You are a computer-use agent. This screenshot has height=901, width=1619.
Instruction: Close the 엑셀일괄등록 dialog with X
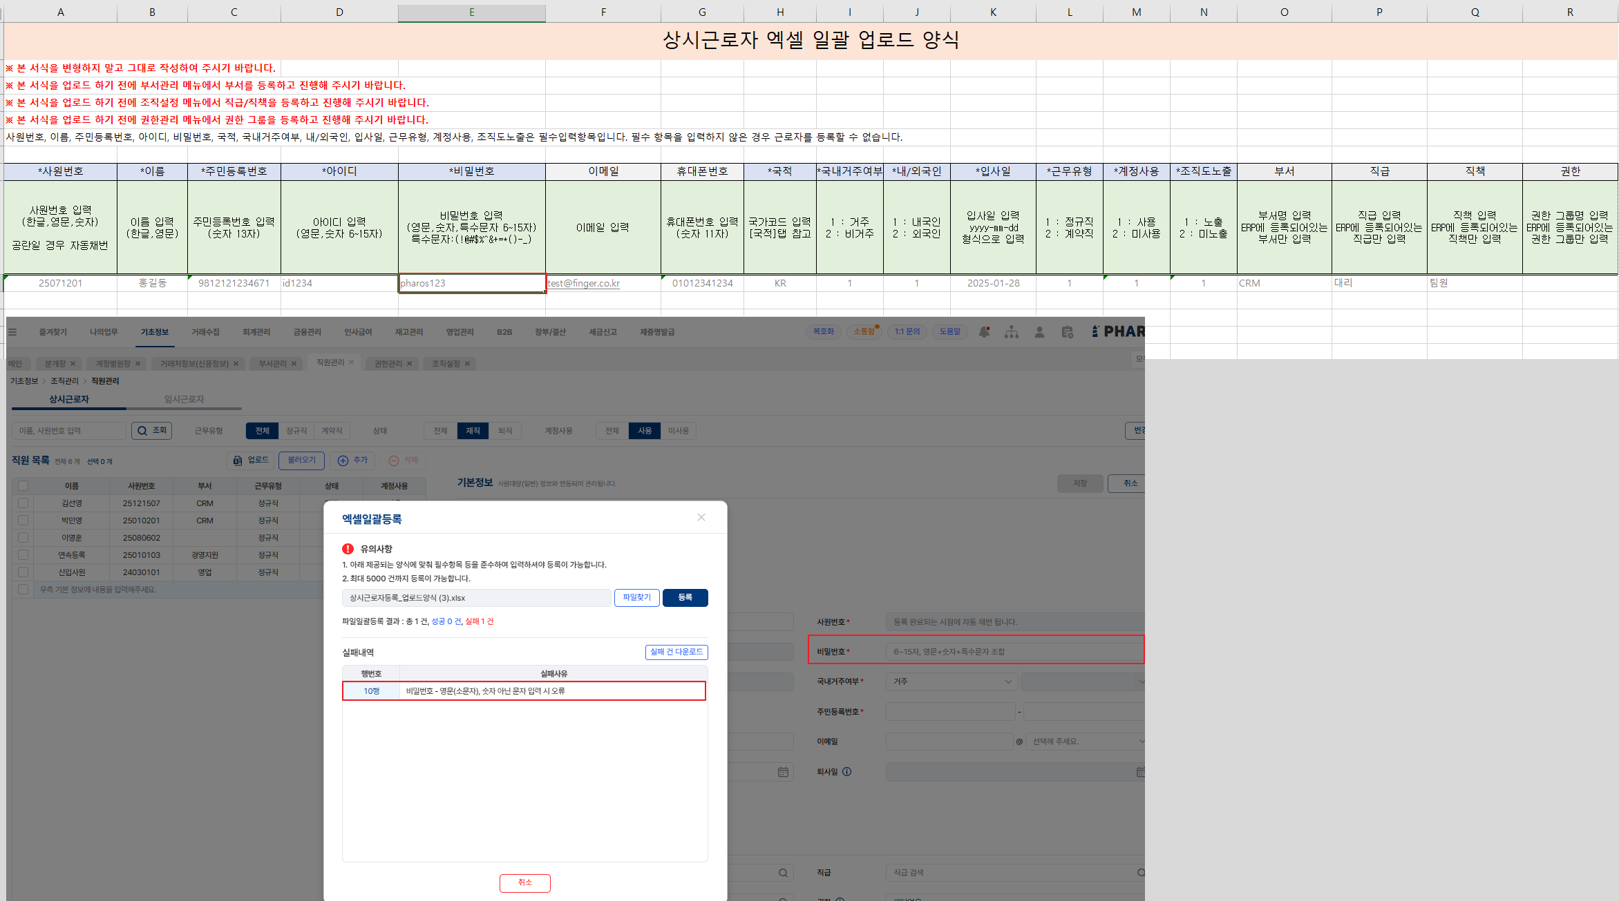(701, 518)
